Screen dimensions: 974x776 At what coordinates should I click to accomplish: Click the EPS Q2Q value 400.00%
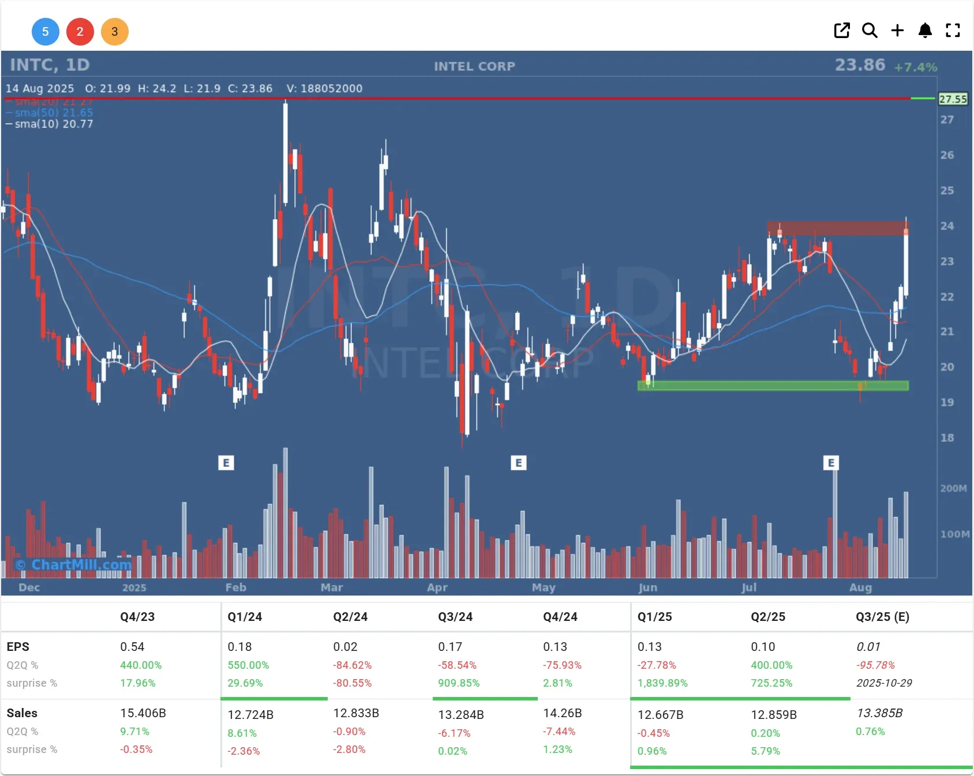pyautogui.click(x=771, y=665)
